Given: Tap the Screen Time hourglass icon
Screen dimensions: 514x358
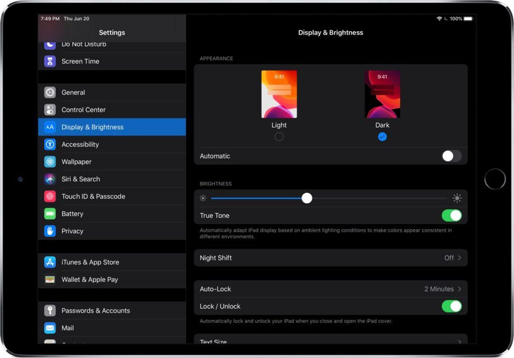Looking at the screenshot, I should (50, 61).
